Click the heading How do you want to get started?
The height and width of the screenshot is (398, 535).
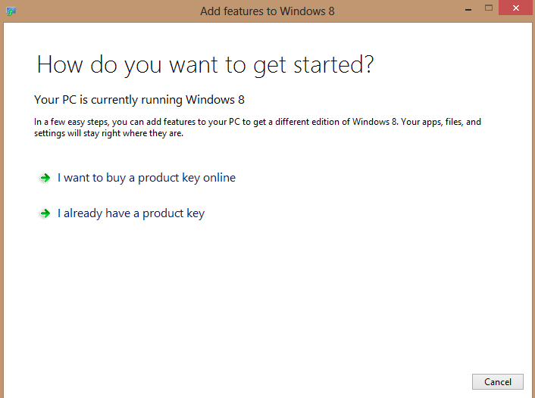[205, 65]
